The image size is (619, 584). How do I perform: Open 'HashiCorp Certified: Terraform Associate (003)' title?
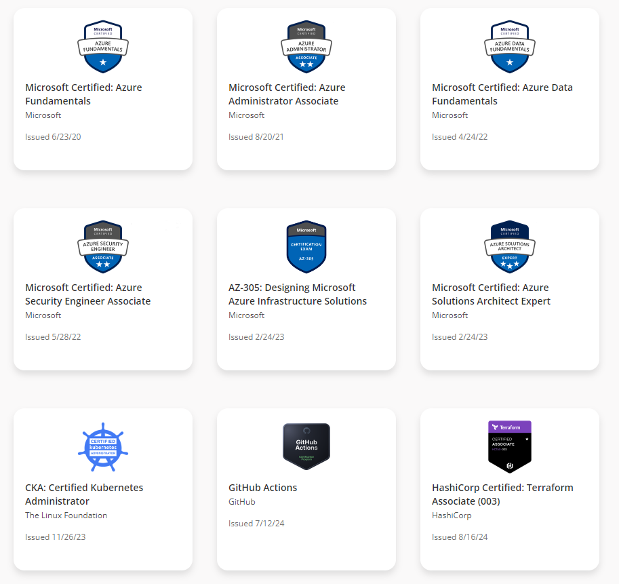coord(502,494)
